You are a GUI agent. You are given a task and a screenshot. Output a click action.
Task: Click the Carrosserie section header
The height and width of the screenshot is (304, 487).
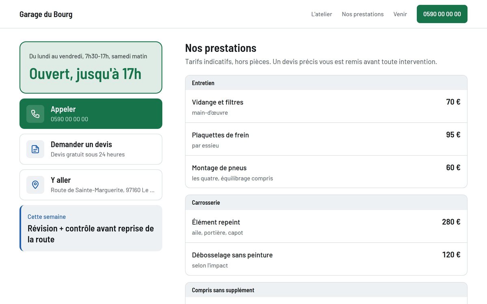(x=326, y=202)
